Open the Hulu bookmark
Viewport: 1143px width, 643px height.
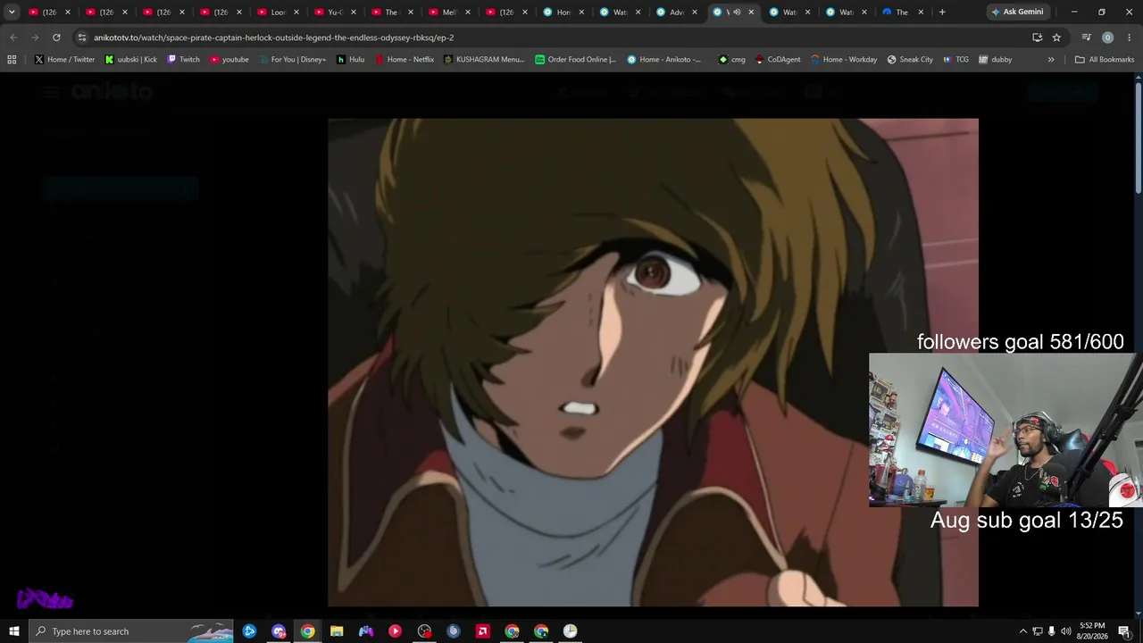pos(350,60)
